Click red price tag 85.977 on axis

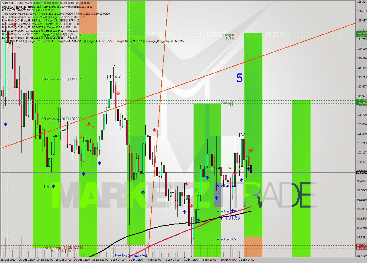[362, 245]
